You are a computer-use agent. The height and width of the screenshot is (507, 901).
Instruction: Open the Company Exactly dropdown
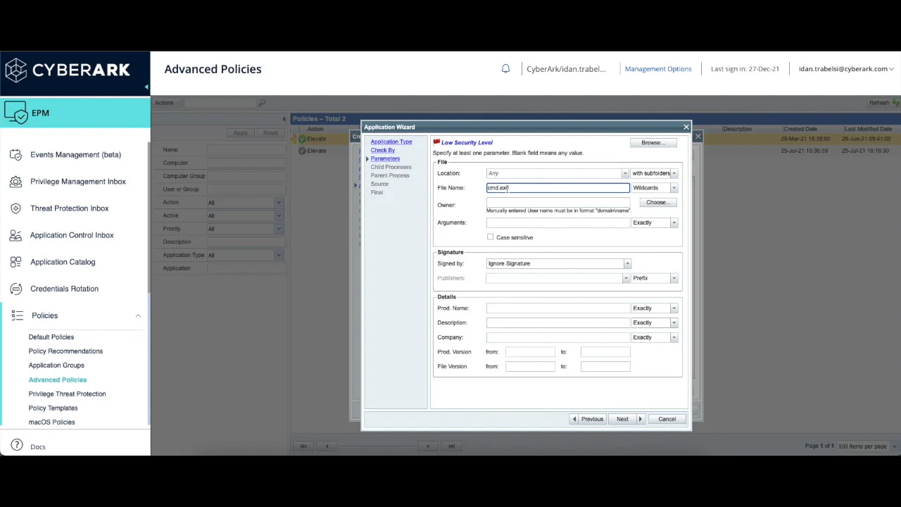point(674,337)
